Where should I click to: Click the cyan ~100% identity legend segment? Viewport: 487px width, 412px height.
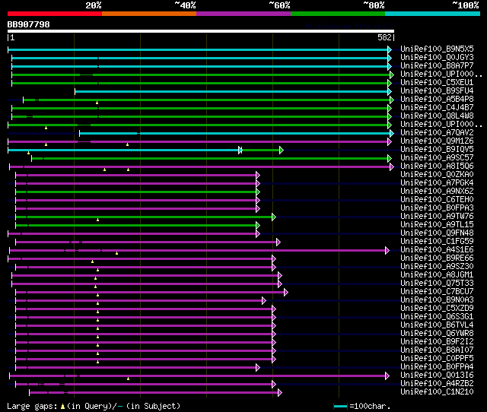coord(433,14)
